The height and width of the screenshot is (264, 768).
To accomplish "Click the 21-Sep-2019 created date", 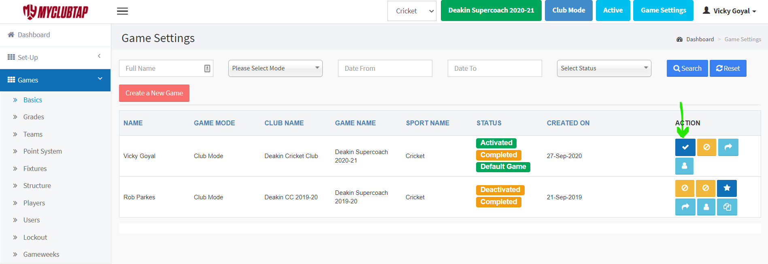I will [x=564, y=197].
